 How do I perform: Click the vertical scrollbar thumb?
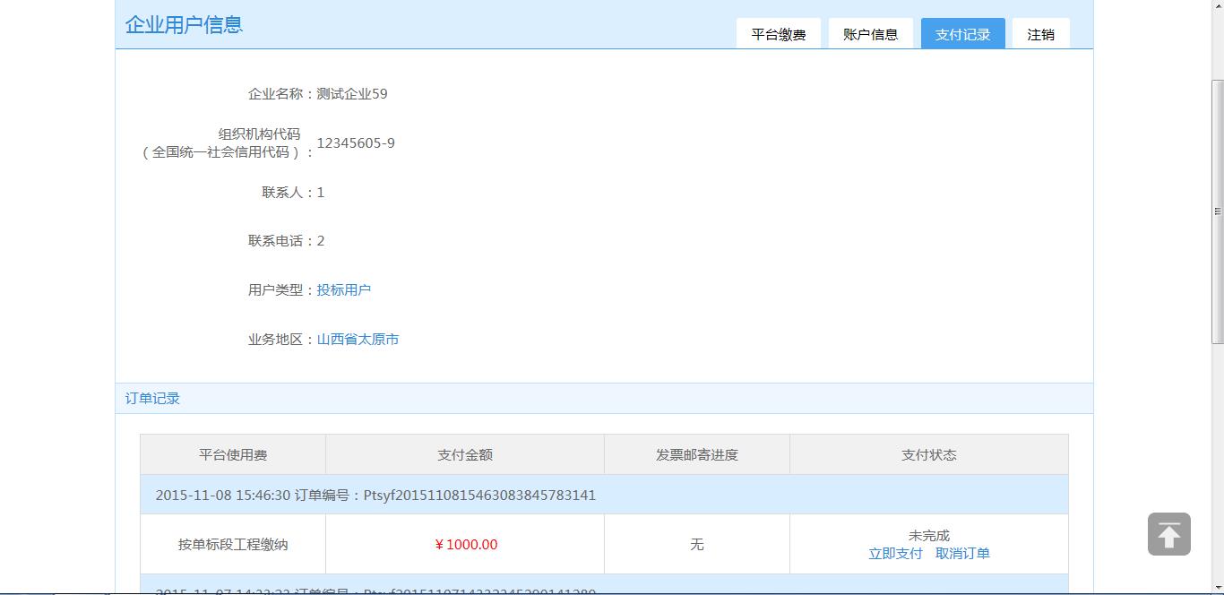[1217, 211]
